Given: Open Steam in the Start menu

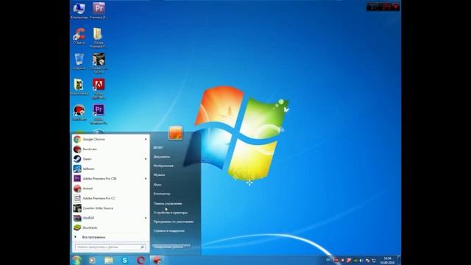Looking at the screenshot, I should [110, 159].
